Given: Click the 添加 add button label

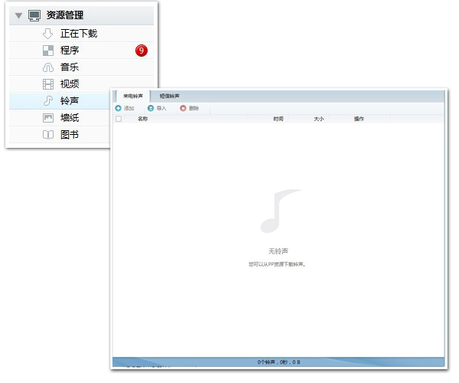Looking at the screenshot, I should point(129,109).
